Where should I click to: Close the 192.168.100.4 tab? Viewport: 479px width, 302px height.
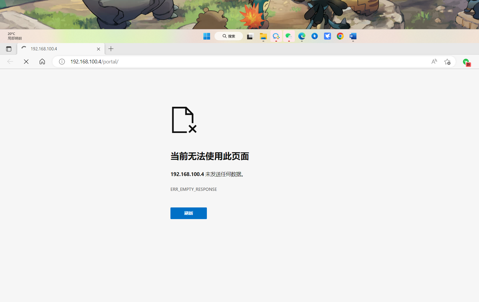pos(98,49)
